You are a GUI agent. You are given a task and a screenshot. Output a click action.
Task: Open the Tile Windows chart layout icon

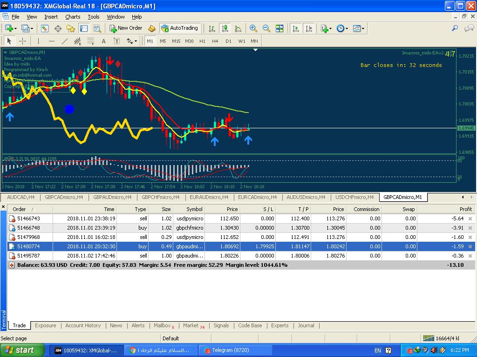[x=279, y=28]
